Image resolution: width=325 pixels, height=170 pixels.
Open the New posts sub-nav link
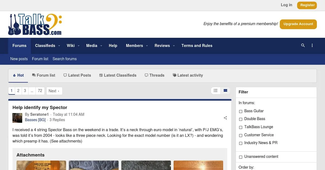pos(19,59)
